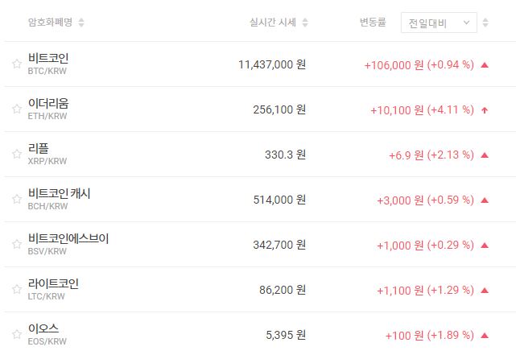The width and height of the screenshot is (516, 355).
Task: Click the star icon beside 이오스
Action: [16, 335]
